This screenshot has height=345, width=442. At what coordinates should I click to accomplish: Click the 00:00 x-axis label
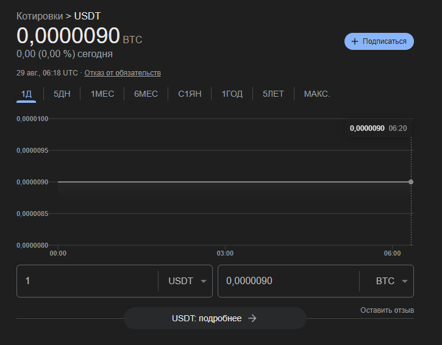click(58, 253)
